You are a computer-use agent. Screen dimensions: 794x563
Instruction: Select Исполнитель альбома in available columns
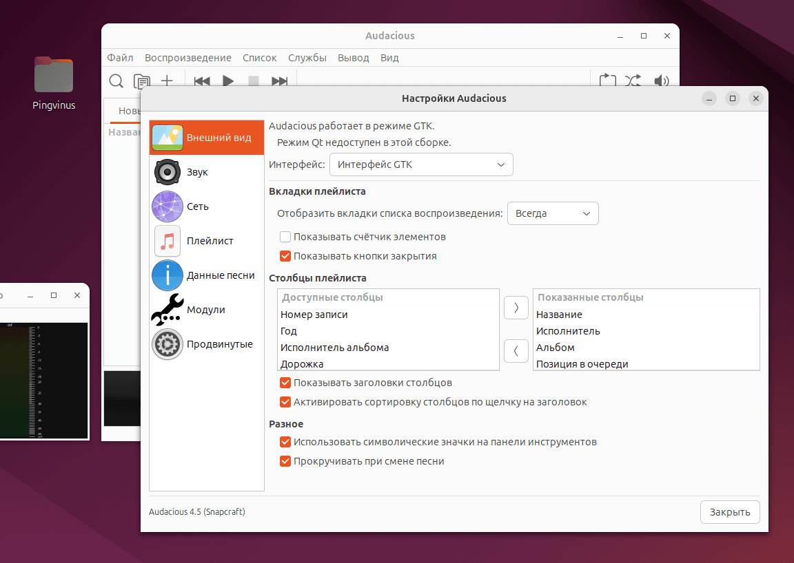[x=335, y=348]
